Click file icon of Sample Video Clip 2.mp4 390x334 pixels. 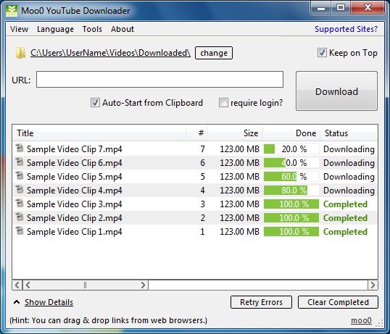pos(20,217)
